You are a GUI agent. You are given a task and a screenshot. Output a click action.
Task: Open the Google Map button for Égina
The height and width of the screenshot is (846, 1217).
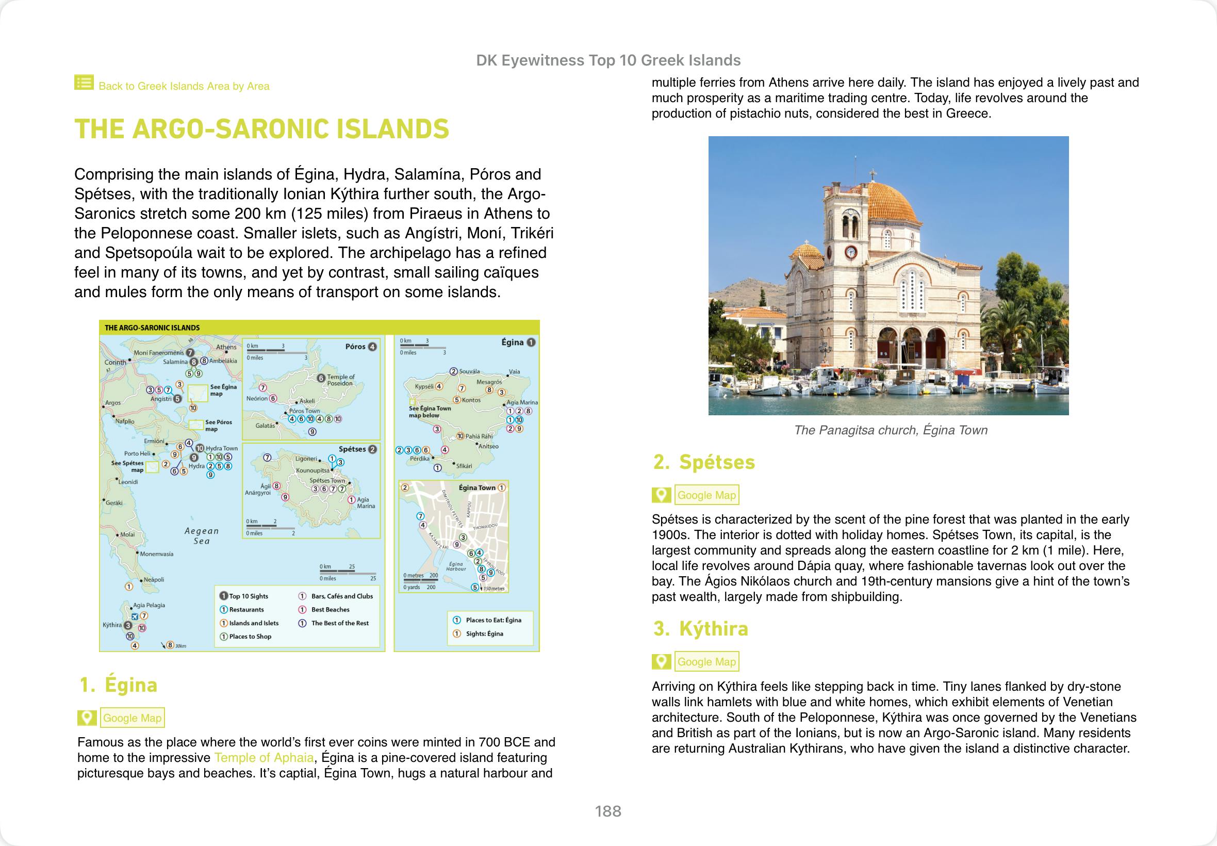click(x=132, y=718)
